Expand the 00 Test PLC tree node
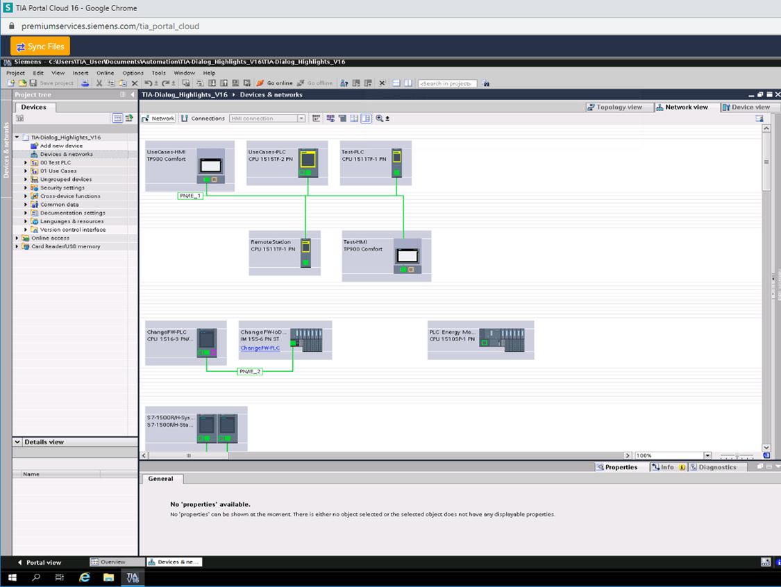This screenshot has height=587, width=781. point(26,163)
